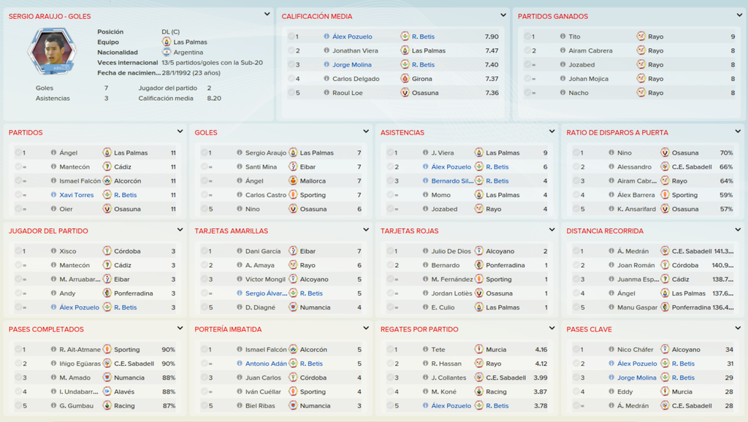Open Bernardo Sil... player link in Asistencias
The image size is (748, 422).
tap(452, 181)
